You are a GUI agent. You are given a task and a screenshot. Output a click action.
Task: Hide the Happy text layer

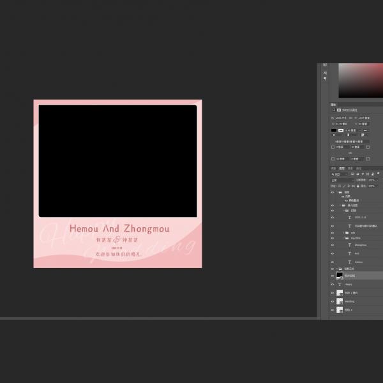pos(333,284)
